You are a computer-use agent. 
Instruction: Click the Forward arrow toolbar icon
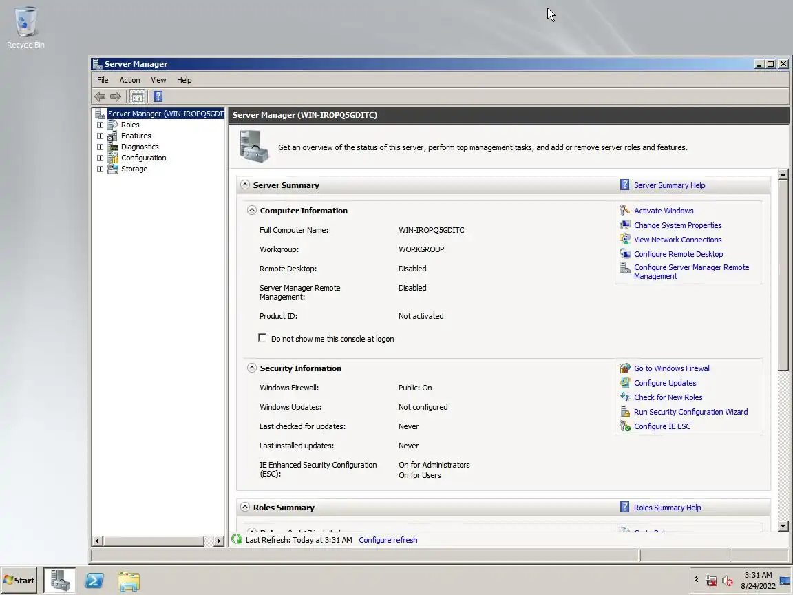click(116, 96)
